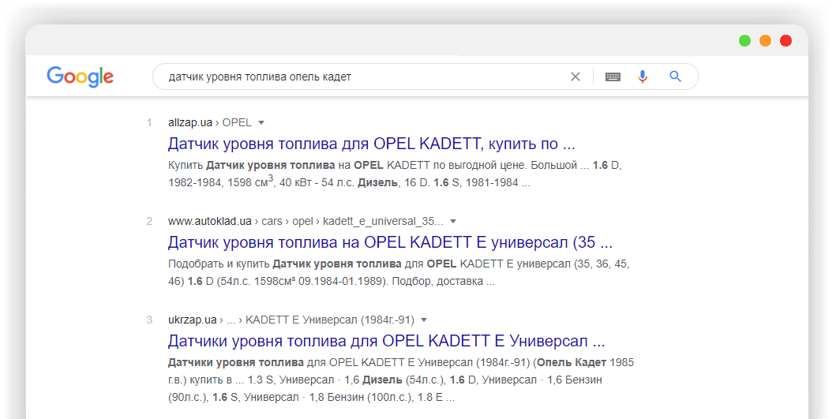Click the red window control dot
The image size is (836, 419).
[x=786, y=40]
